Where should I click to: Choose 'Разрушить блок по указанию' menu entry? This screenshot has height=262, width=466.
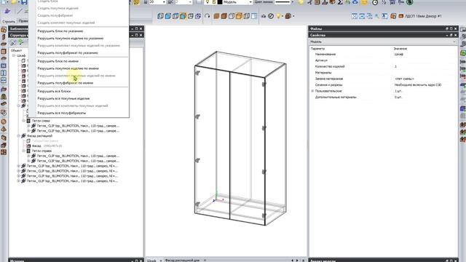pyautogui.click(x=60, y=31)
